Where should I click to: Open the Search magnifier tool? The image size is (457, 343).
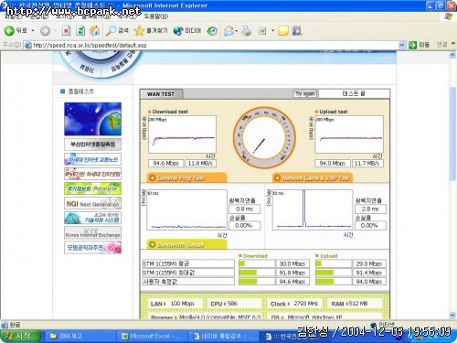(111, 30)
